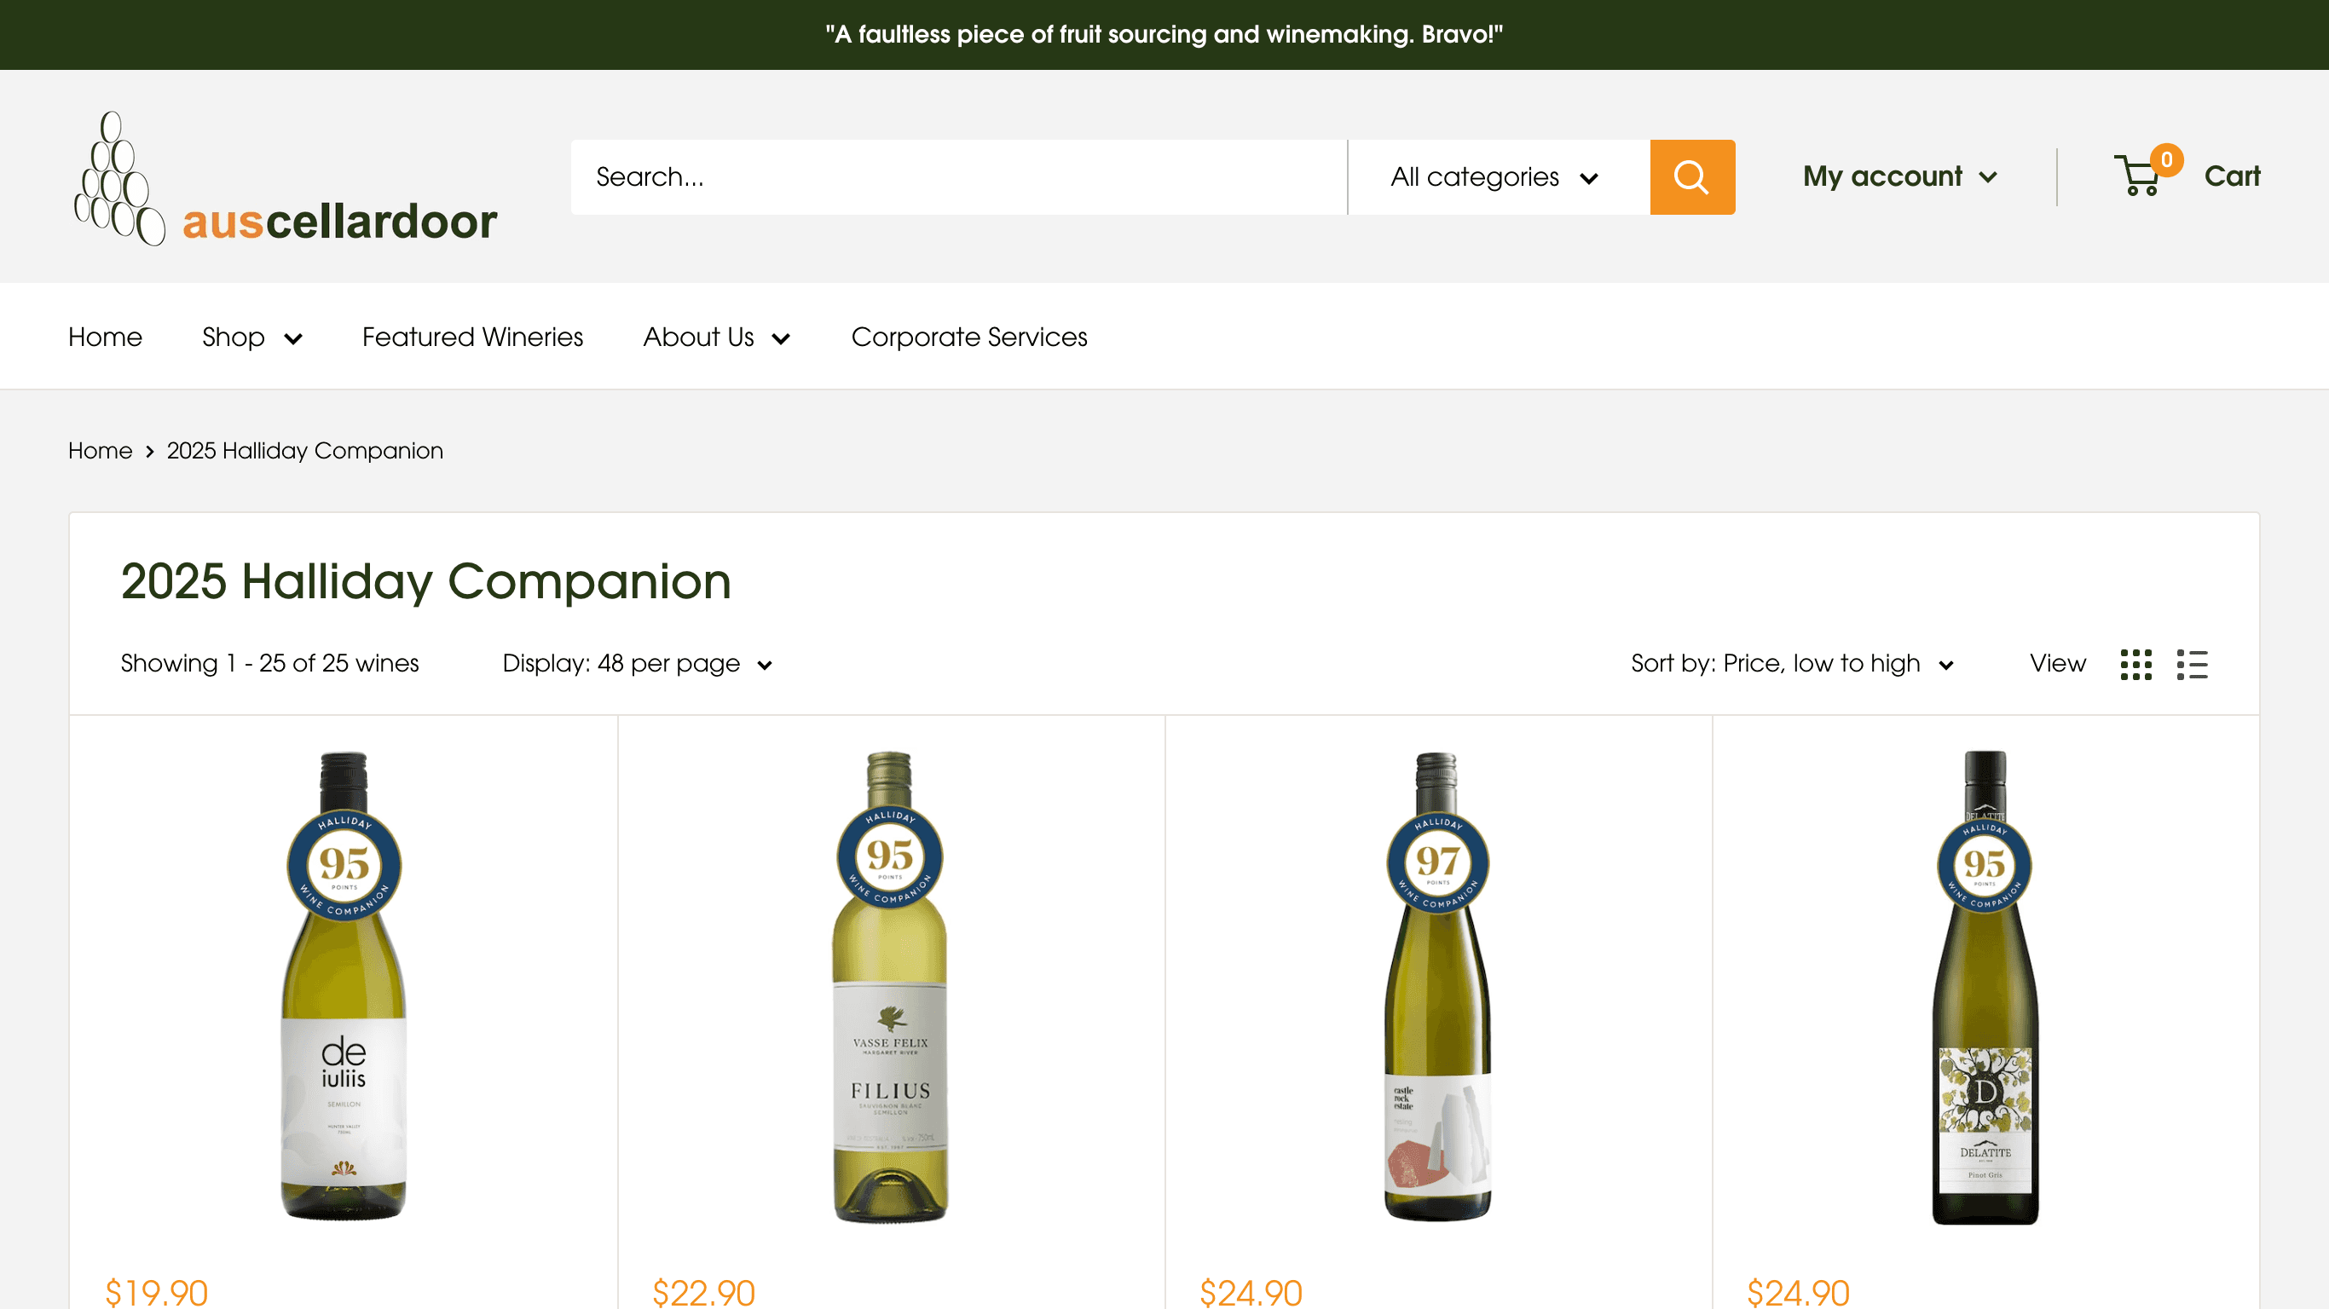2329x1309 pixels.
Task: Click the orange search magnifier icon
Action: coord(1691,176)
